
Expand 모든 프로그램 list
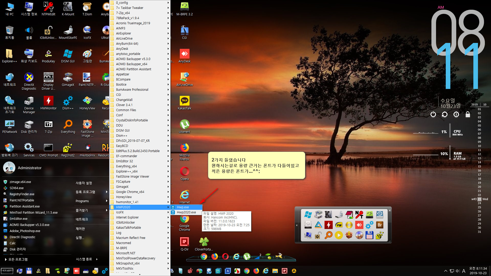coord(16,259)
